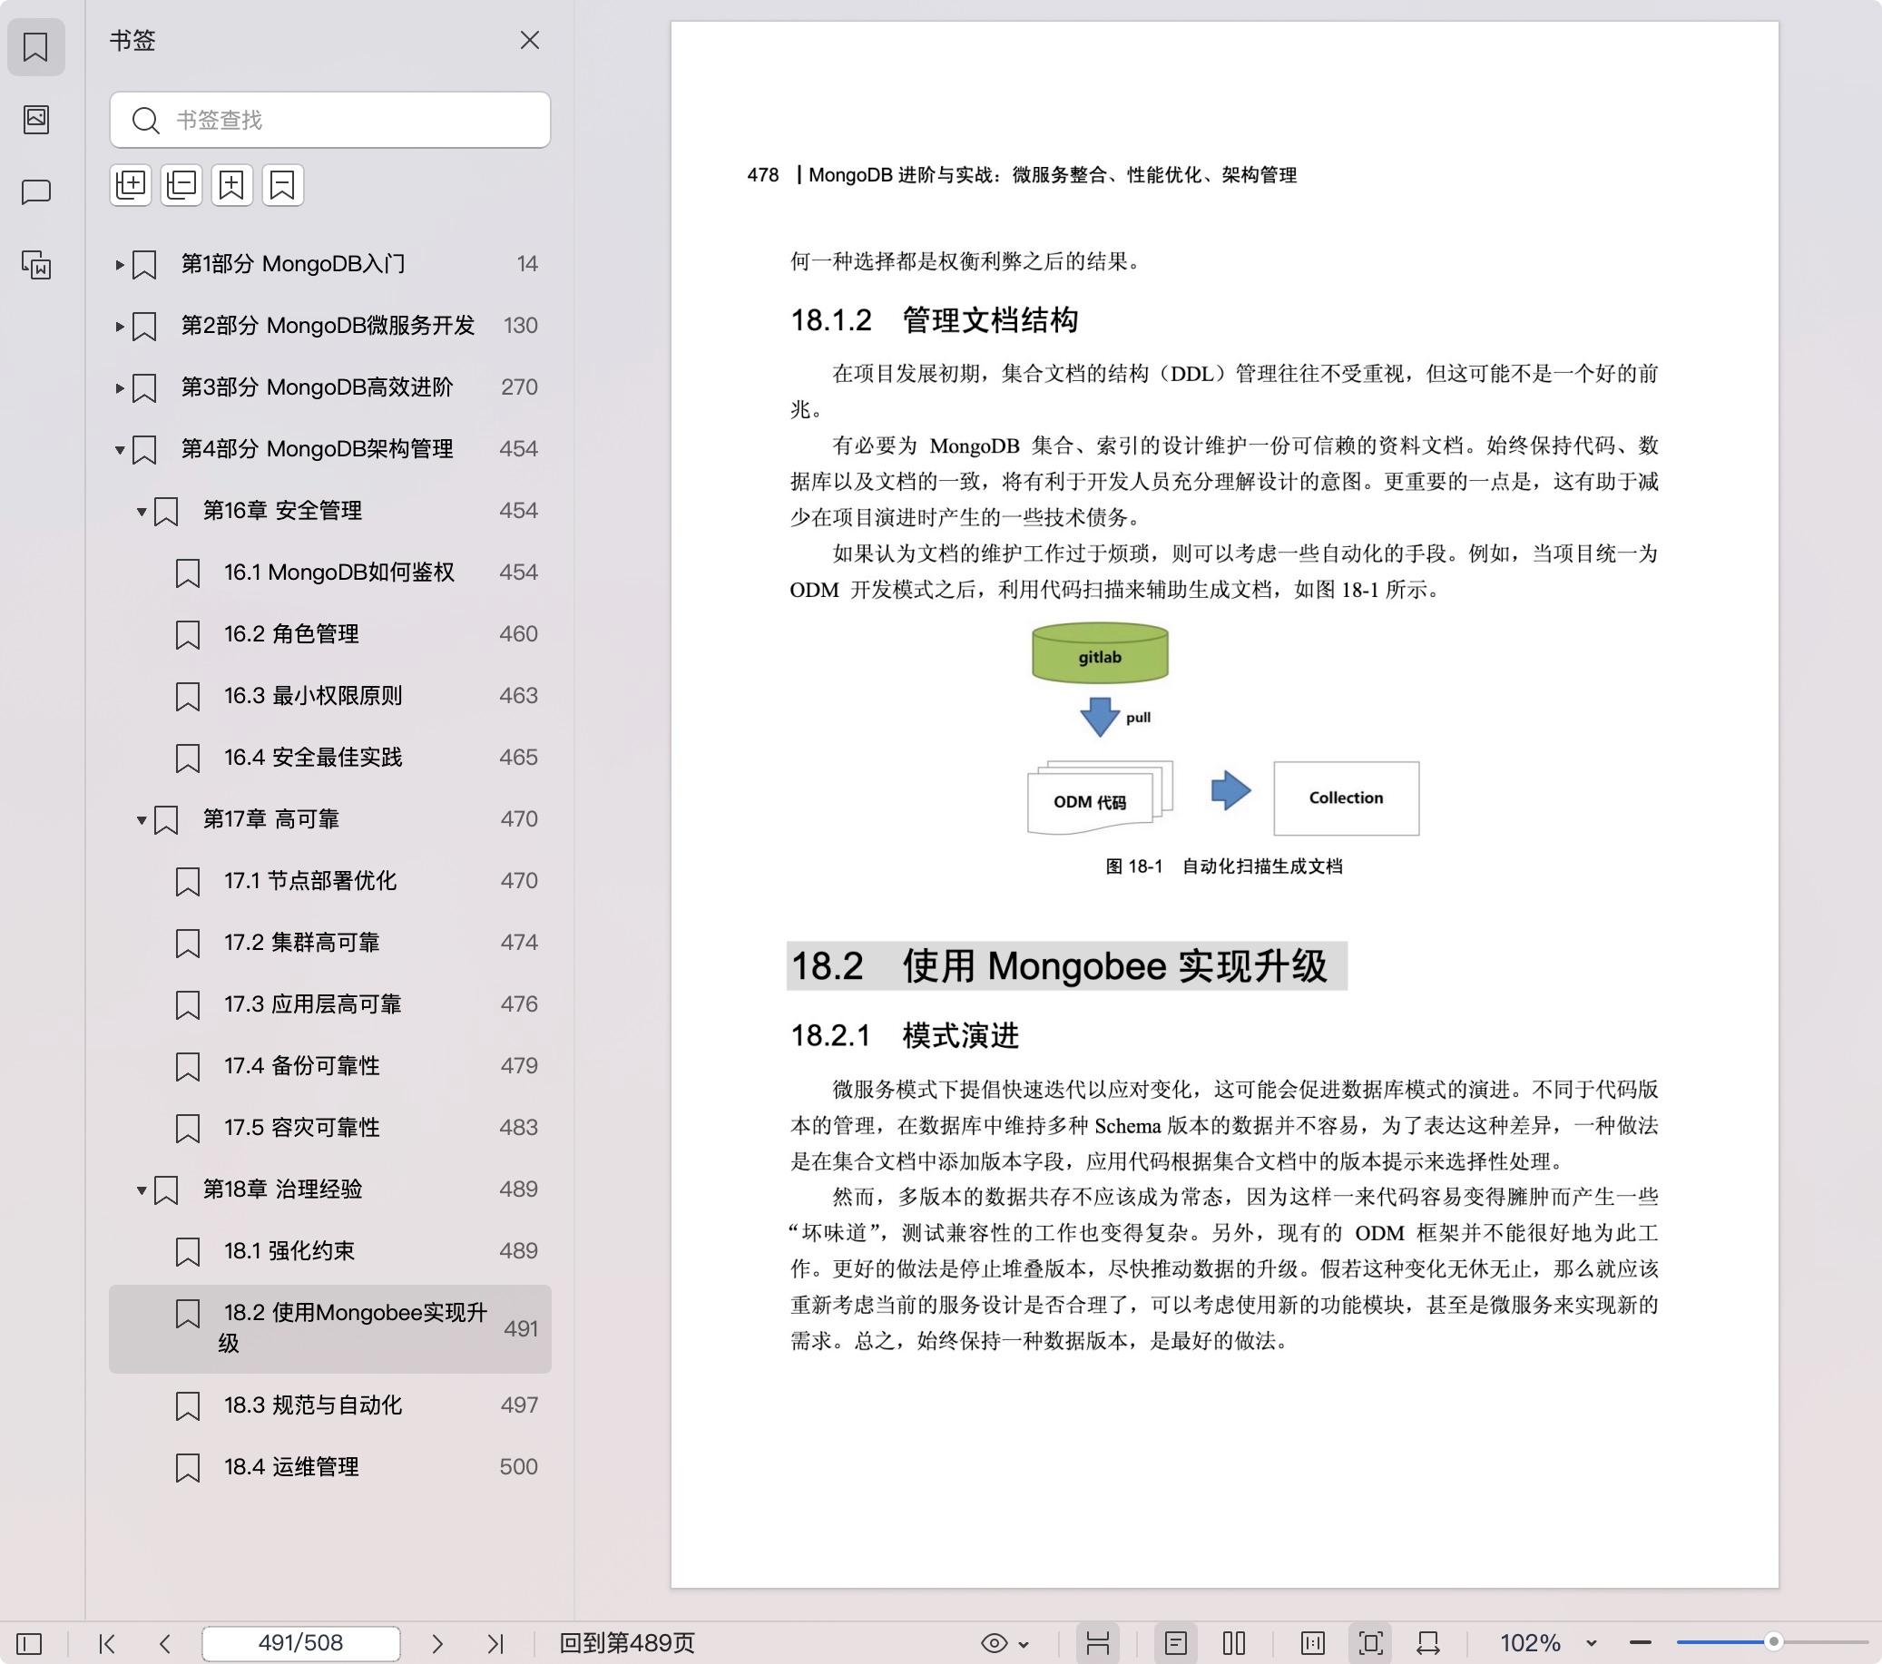The width and height of the screenshot is (1882, 1664).
Task: Toggle continuous scrolling mode
Action: (x=1097, y=1643)
